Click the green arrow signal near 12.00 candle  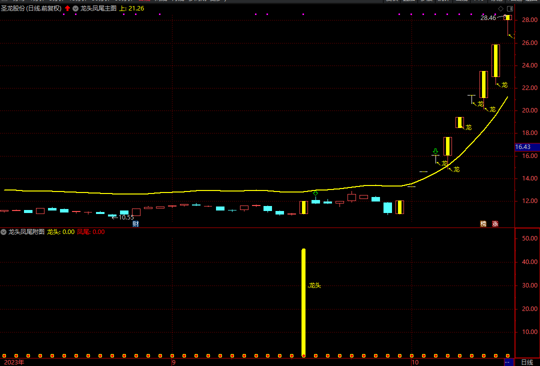(x=315, y=193)
